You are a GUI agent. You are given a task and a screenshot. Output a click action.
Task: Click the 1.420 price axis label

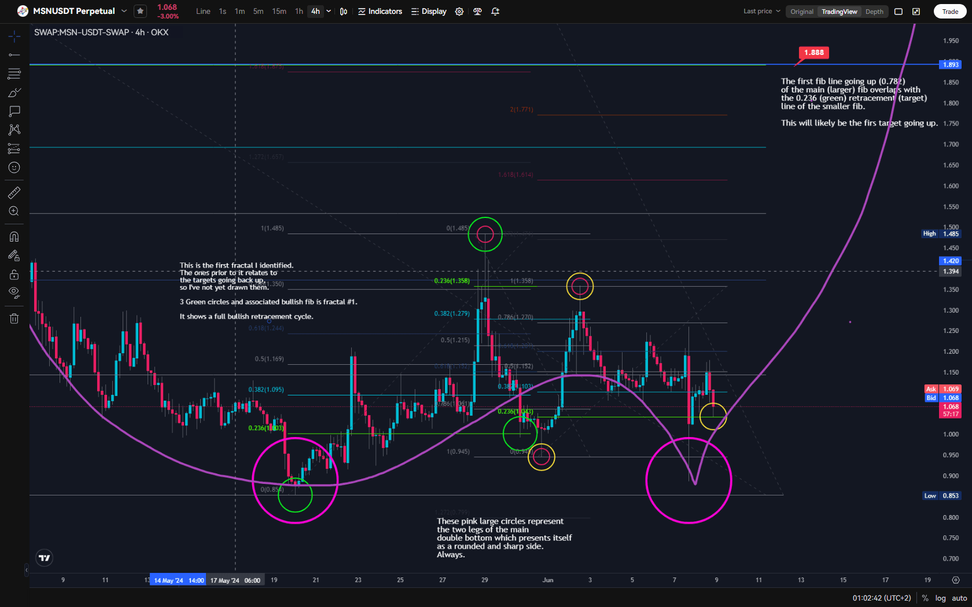pyautogui.click(x=950, y=261)
